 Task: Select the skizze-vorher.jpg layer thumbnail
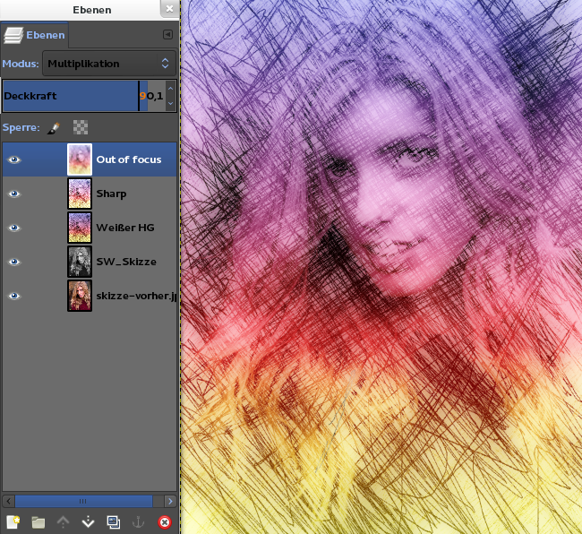pos(80,296)
